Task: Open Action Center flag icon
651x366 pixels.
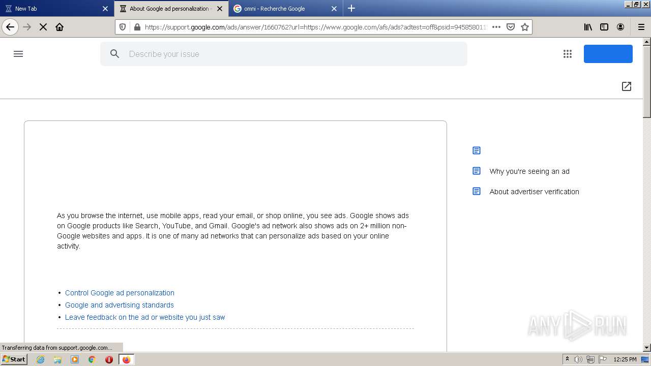Action: 603,359
